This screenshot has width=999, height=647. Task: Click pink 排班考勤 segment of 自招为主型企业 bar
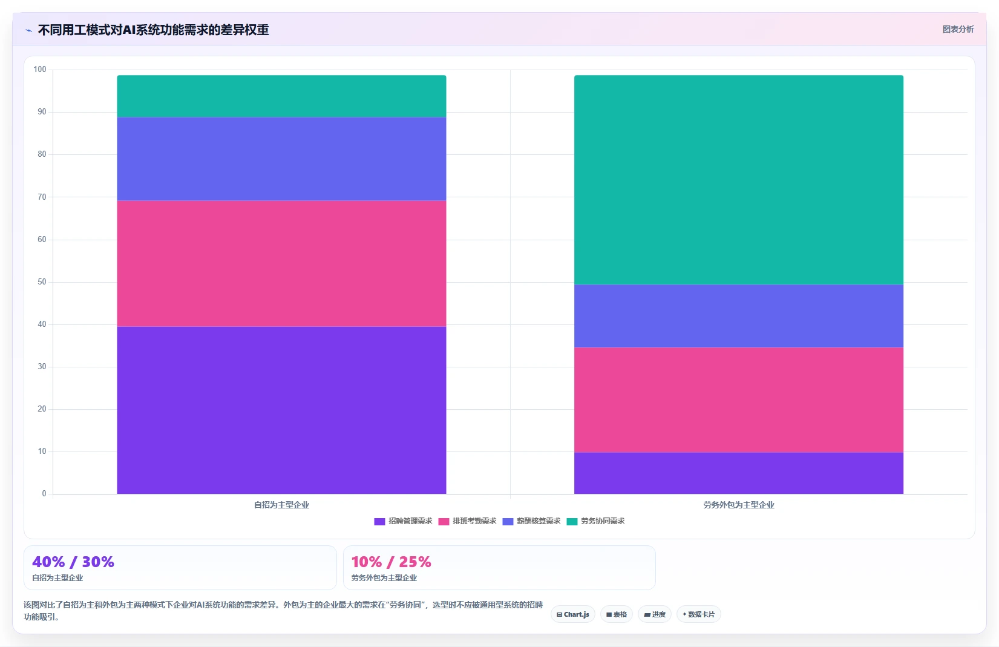281,264
